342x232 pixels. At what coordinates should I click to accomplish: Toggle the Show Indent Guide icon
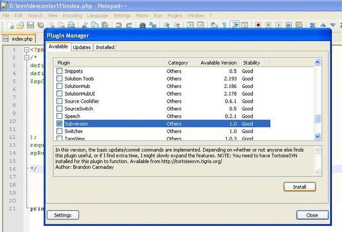tap(235, 25)
